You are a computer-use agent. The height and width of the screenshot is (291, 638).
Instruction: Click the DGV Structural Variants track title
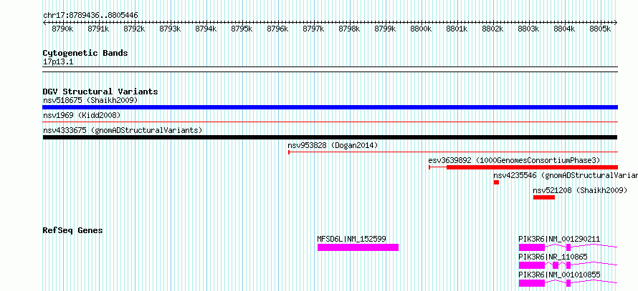pos(100,92)
